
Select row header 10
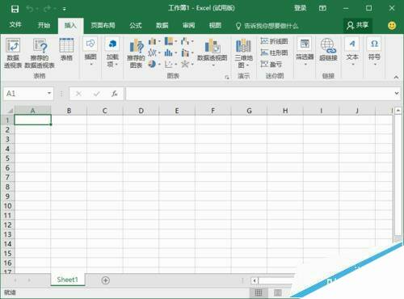[7, 206]
